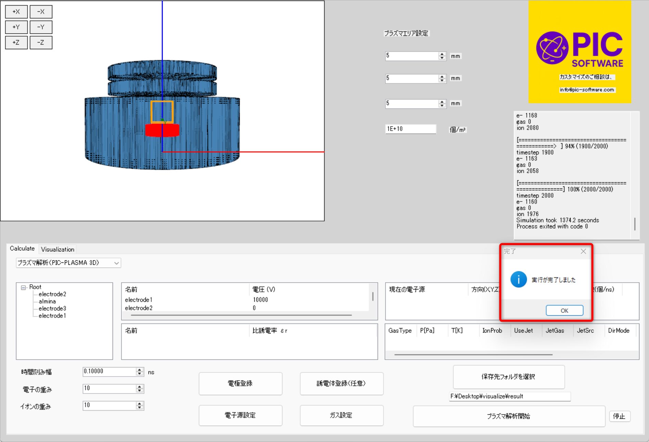Select almina in the tree
The image size is (649, 442).
pos(47,301)
